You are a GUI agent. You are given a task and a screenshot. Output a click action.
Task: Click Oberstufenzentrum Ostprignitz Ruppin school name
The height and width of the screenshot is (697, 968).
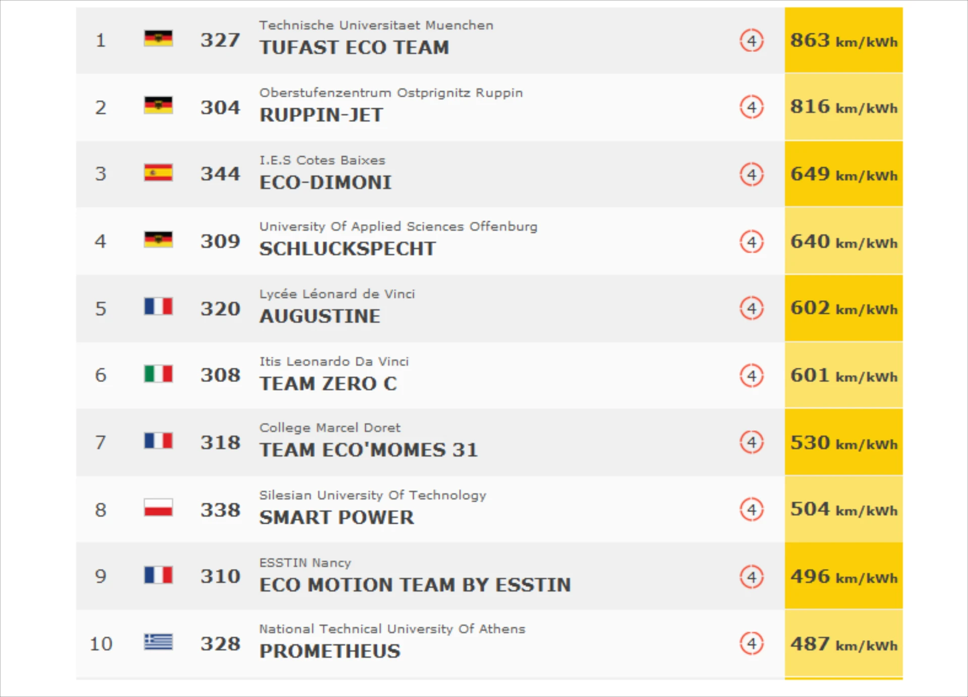tap(391, 93)
